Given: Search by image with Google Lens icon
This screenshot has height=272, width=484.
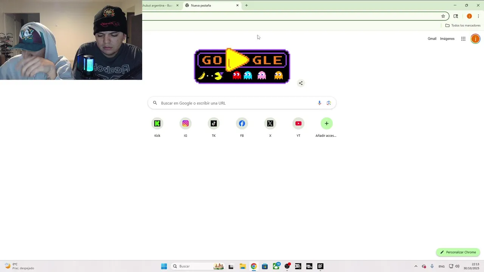Looking at the screenshot, I should tap(329, 103).
